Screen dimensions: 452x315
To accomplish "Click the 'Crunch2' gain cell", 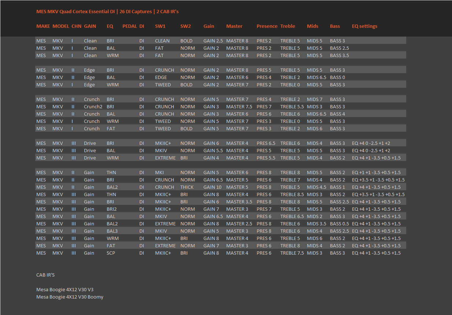I will tap(93, 107).
